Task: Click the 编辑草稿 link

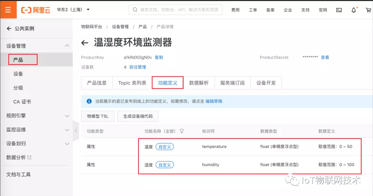Action: coord(214,101)
